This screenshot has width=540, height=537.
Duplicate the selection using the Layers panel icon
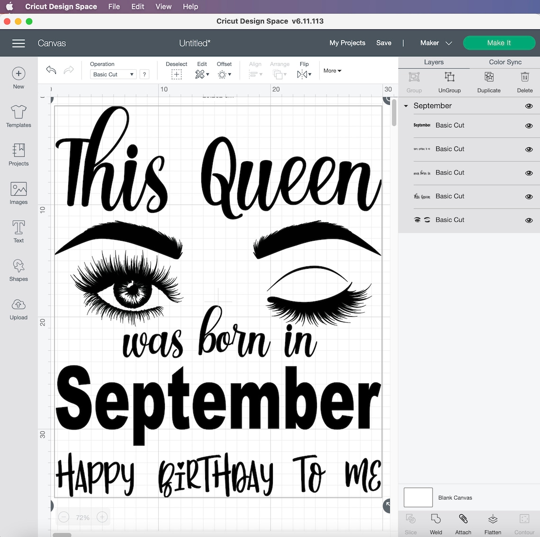488,81
